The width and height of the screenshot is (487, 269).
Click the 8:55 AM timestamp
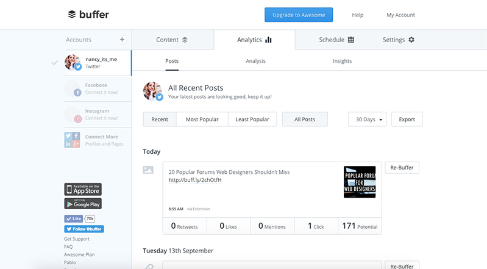click(176, 209)
